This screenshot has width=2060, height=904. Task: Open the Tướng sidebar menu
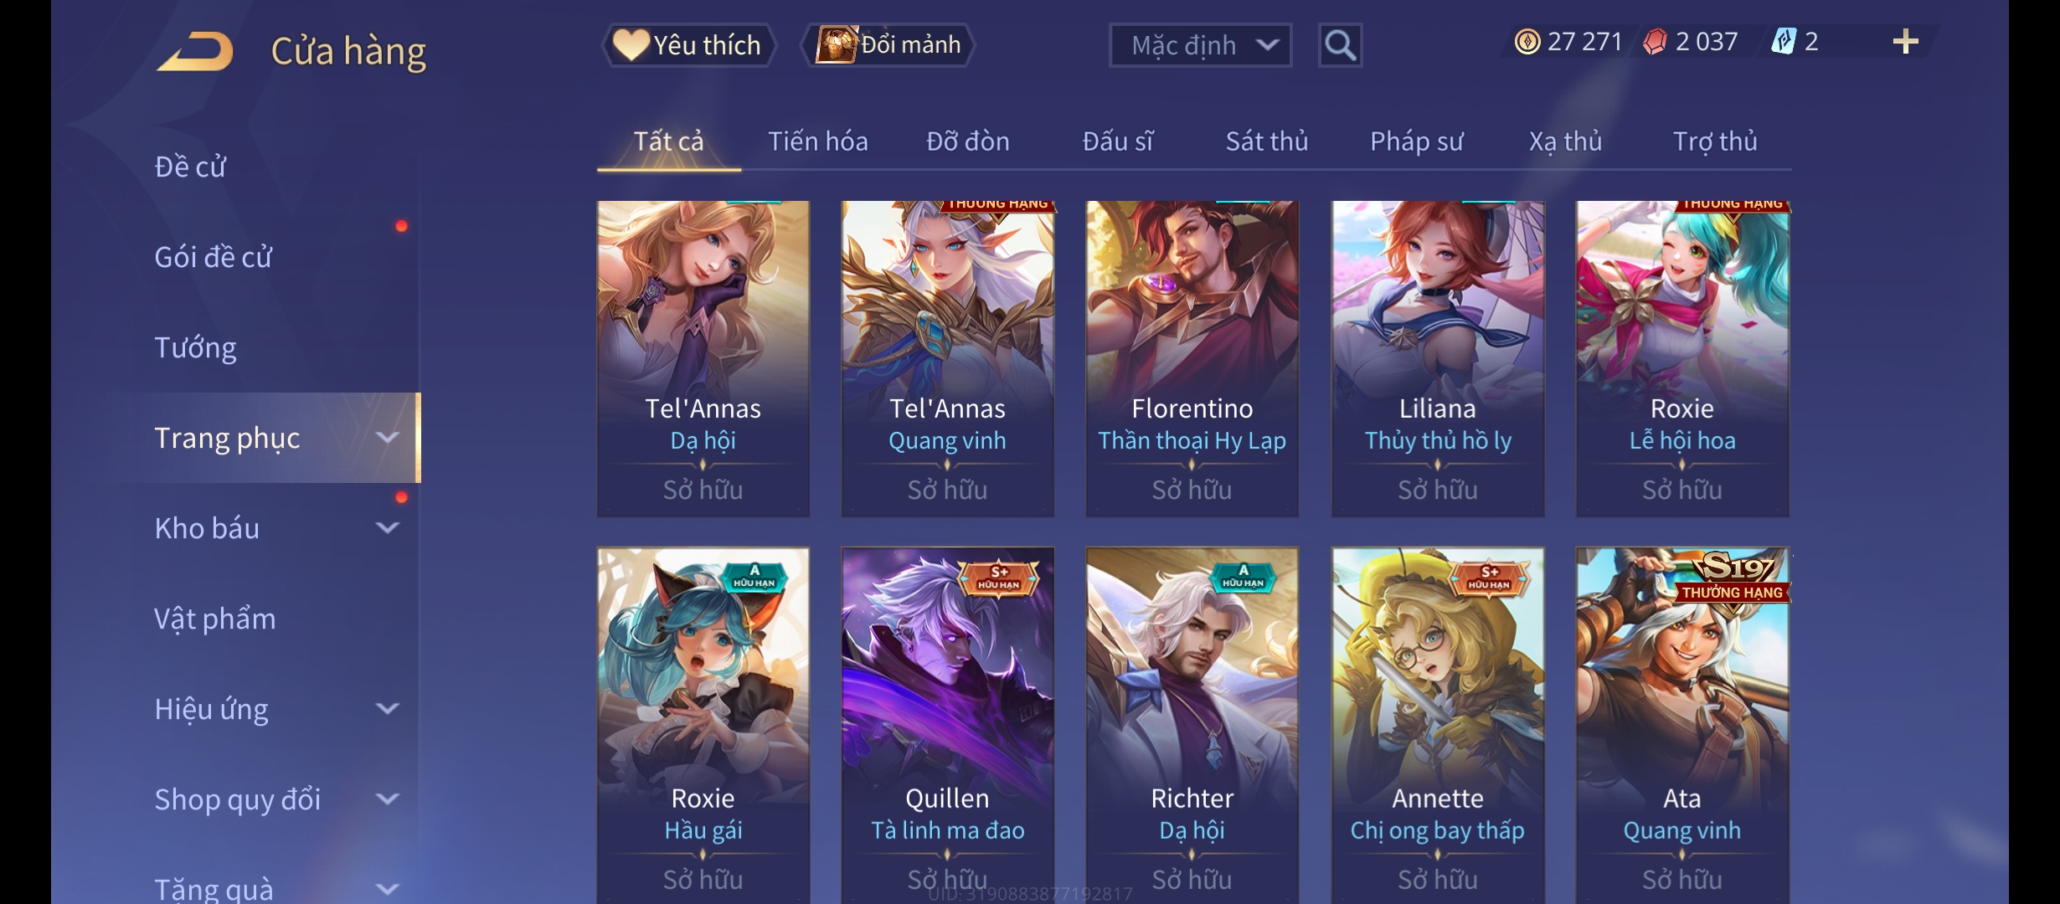pyautogui.click(x=195, y=347)
